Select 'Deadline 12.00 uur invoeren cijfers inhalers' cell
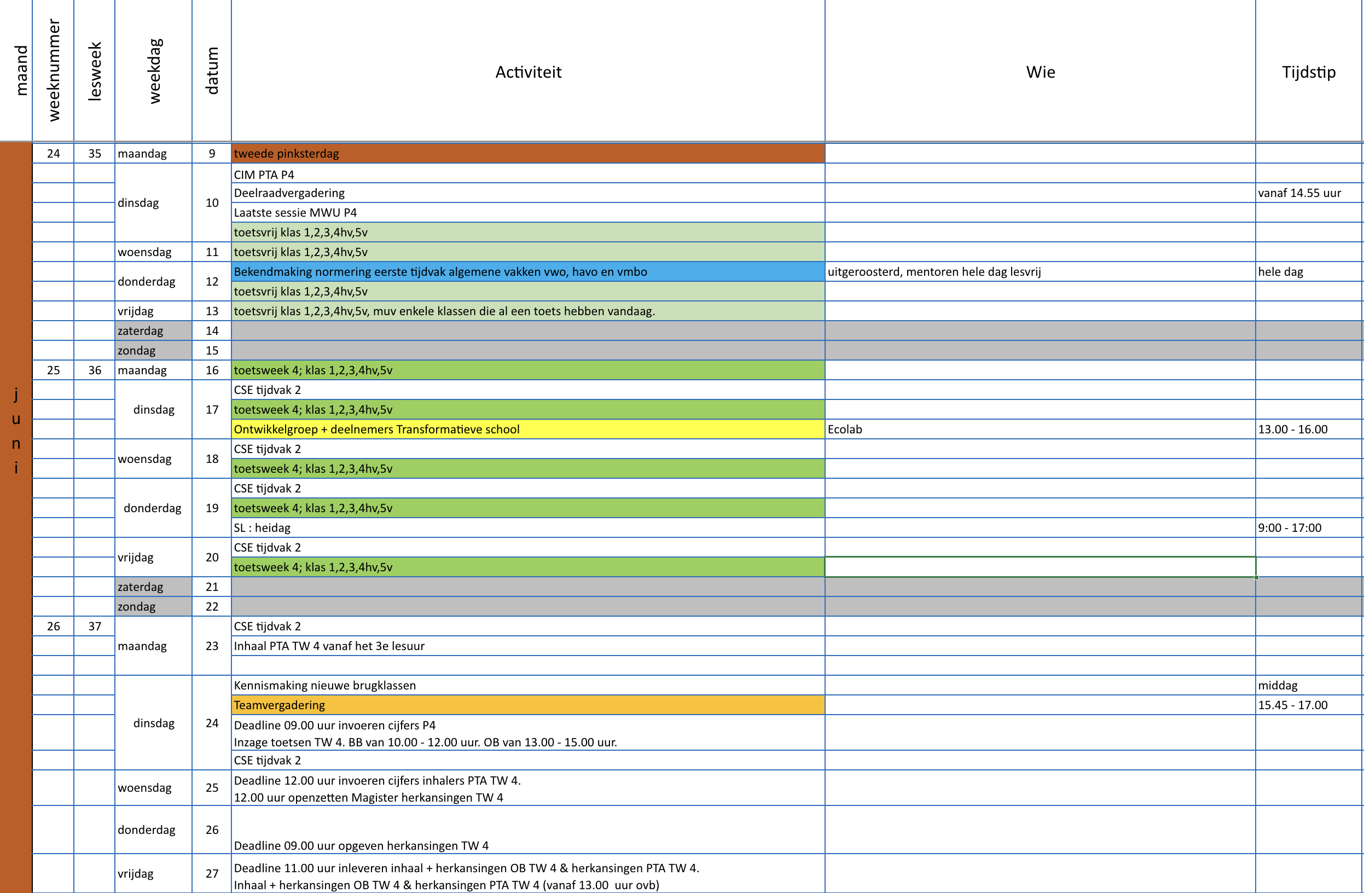Image resolution: width=1364 pixels, height=893 pixels. (x=528, y=788)
